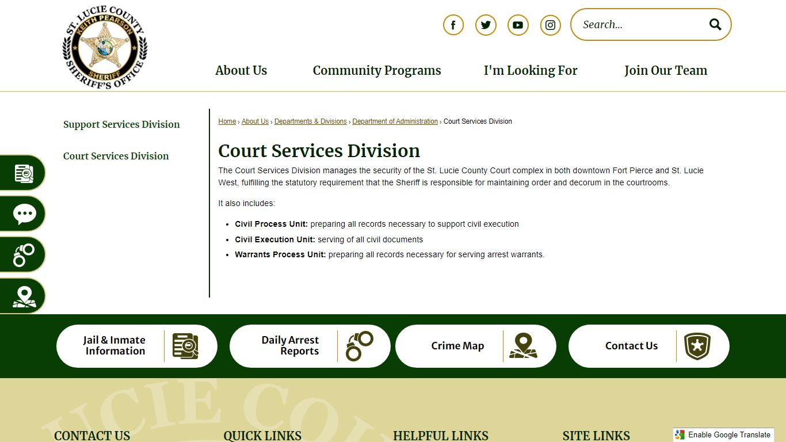The width and height of the screenshot is (786, 442).
Task: Open the Join Our Team menu
Action: coord(666,70)
